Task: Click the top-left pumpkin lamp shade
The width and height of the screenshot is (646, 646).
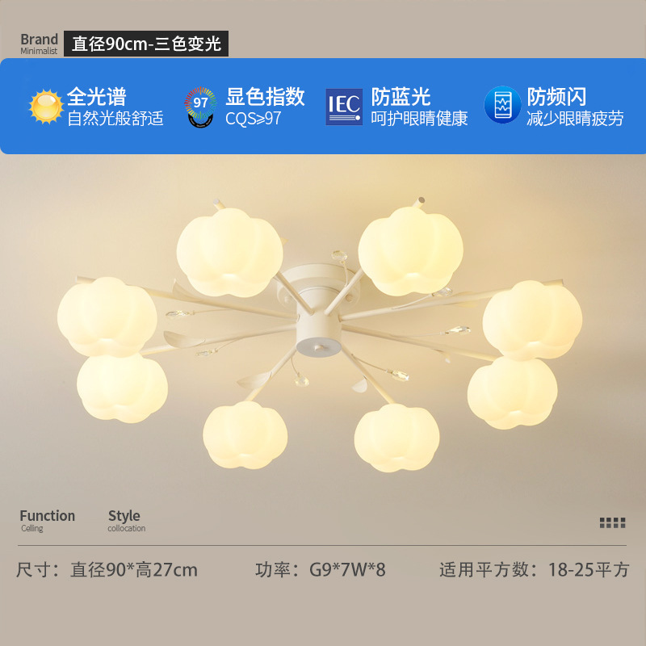Action: coord(229,252)
